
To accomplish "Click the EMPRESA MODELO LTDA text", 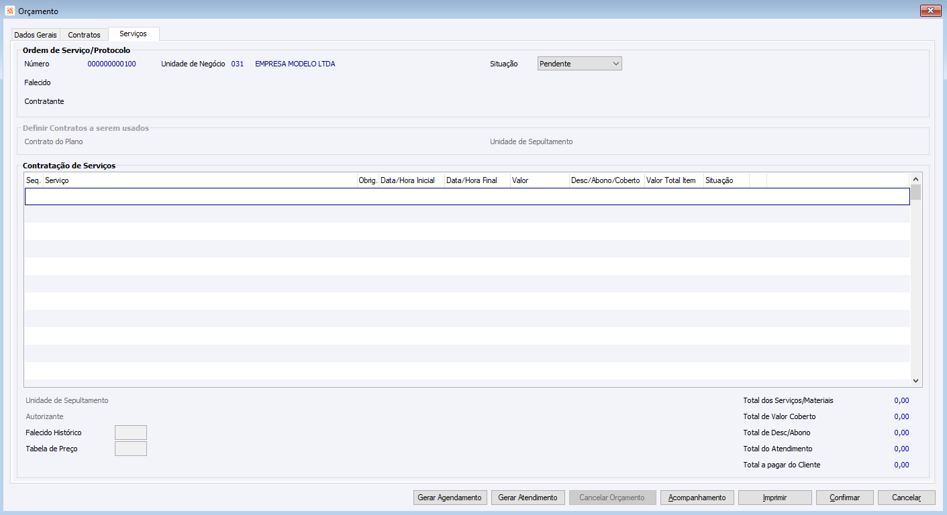I will click(x=295, y=64).
